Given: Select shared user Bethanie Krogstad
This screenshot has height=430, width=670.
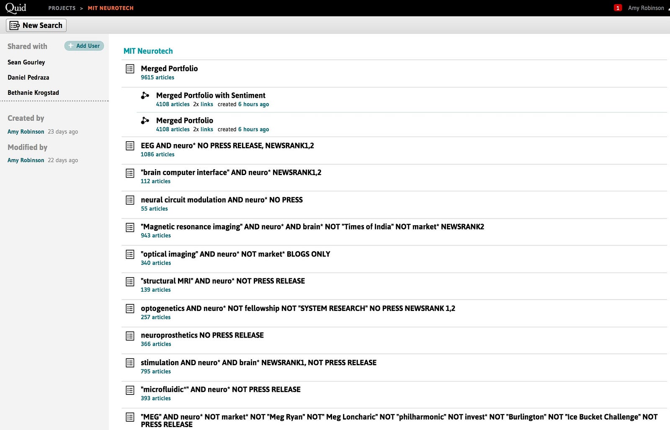Looking at the screenshot, I should point(33,93).
